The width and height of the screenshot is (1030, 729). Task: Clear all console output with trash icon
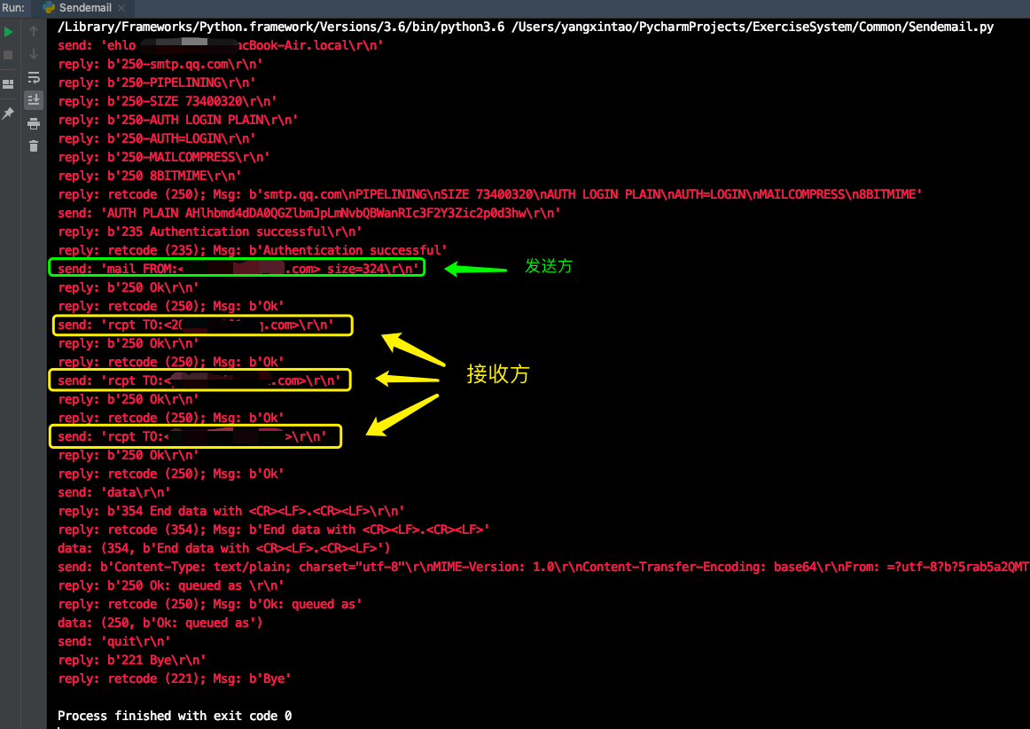(34, 145)
